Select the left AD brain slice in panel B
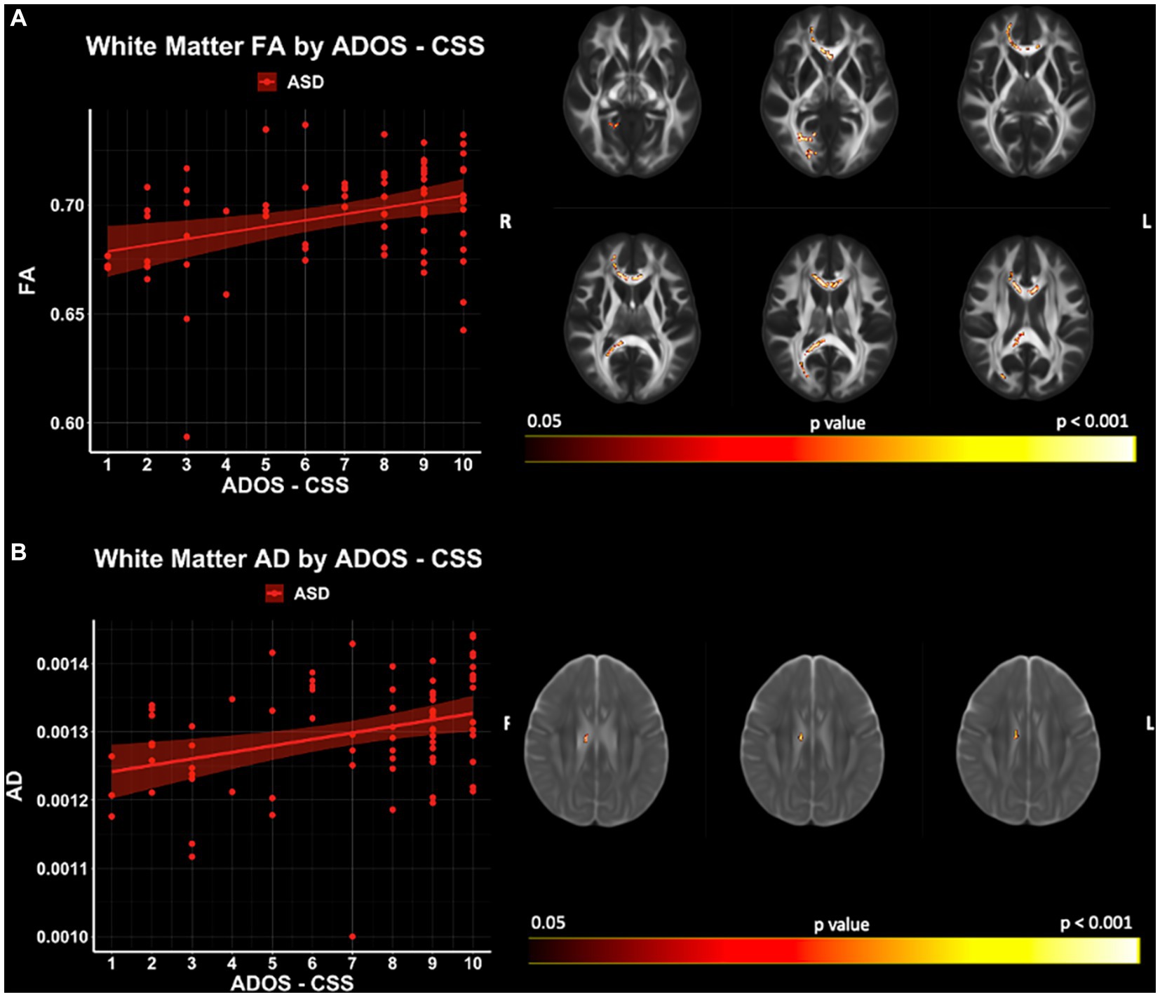This screenshot has width=1160, height=997. [597, 741]
